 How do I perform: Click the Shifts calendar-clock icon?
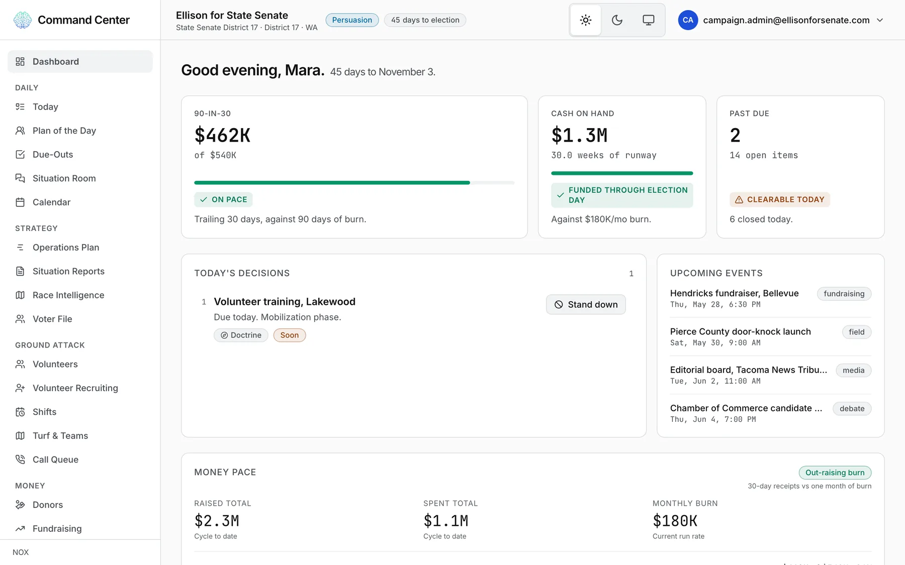coord(20,412)
